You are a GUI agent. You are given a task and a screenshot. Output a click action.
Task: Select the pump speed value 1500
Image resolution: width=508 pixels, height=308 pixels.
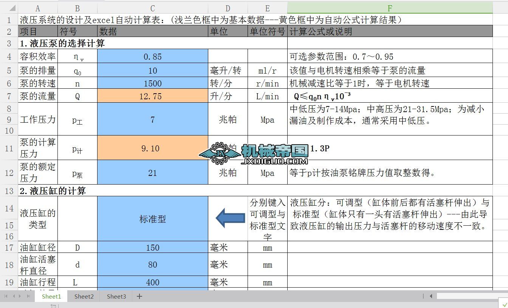pos(153,83)
